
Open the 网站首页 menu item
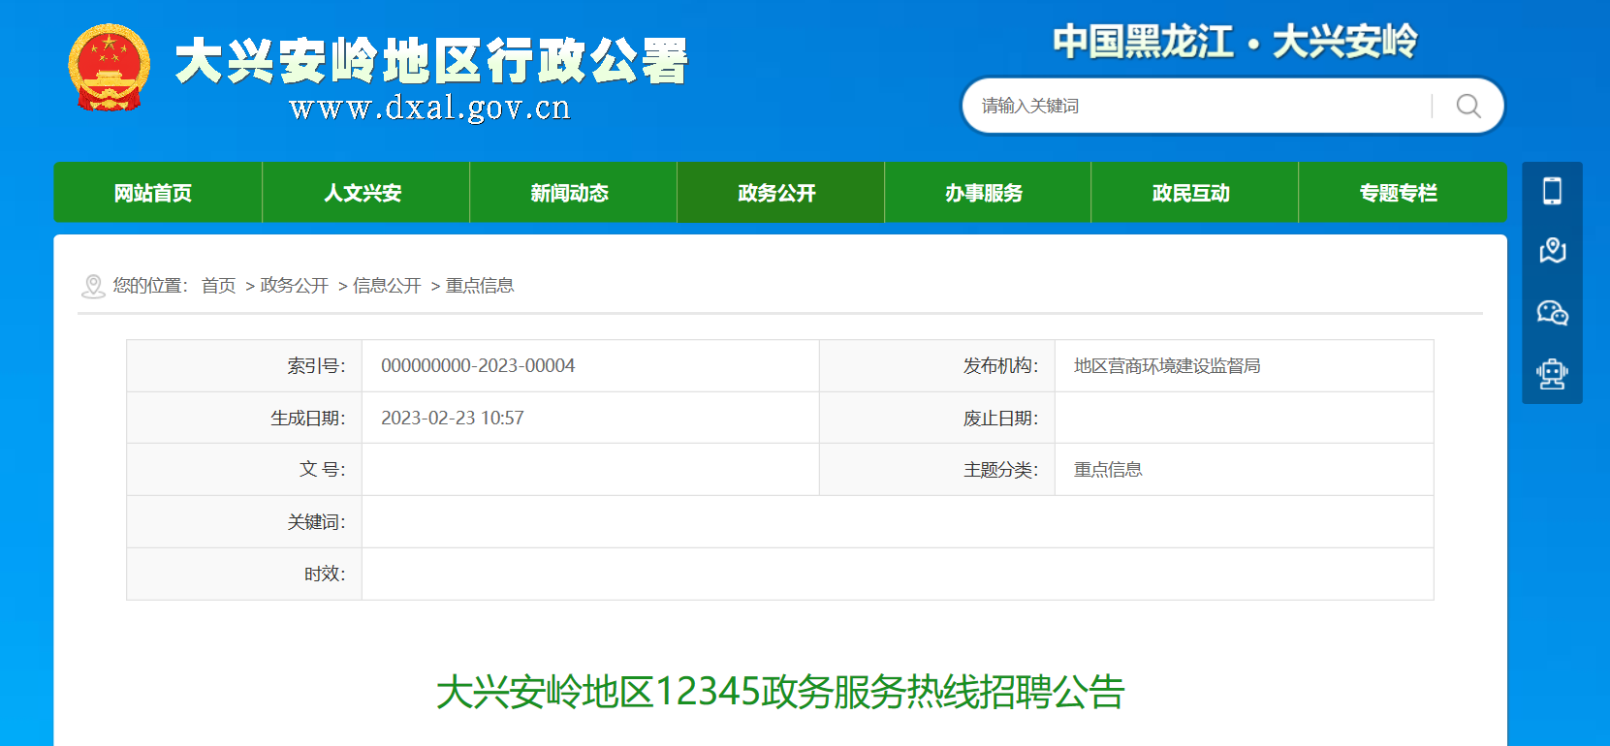click(153, 193)
